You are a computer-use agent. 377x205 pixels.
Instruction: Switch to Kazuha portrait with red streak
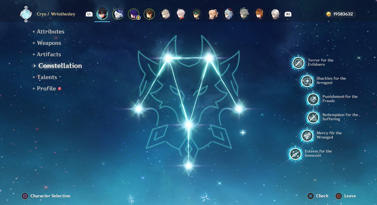181,14
